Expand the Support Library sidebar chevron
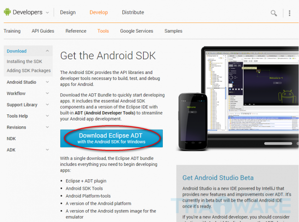This screenshot has width=299, height=222. 47,104
